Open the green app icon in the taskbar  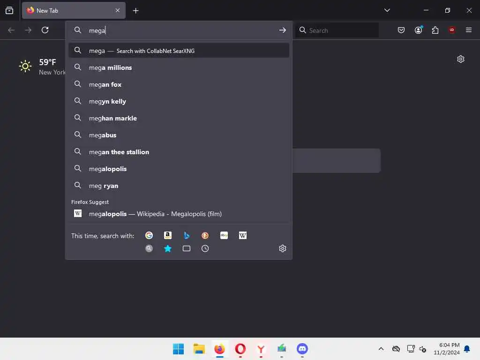click(282, 349)
